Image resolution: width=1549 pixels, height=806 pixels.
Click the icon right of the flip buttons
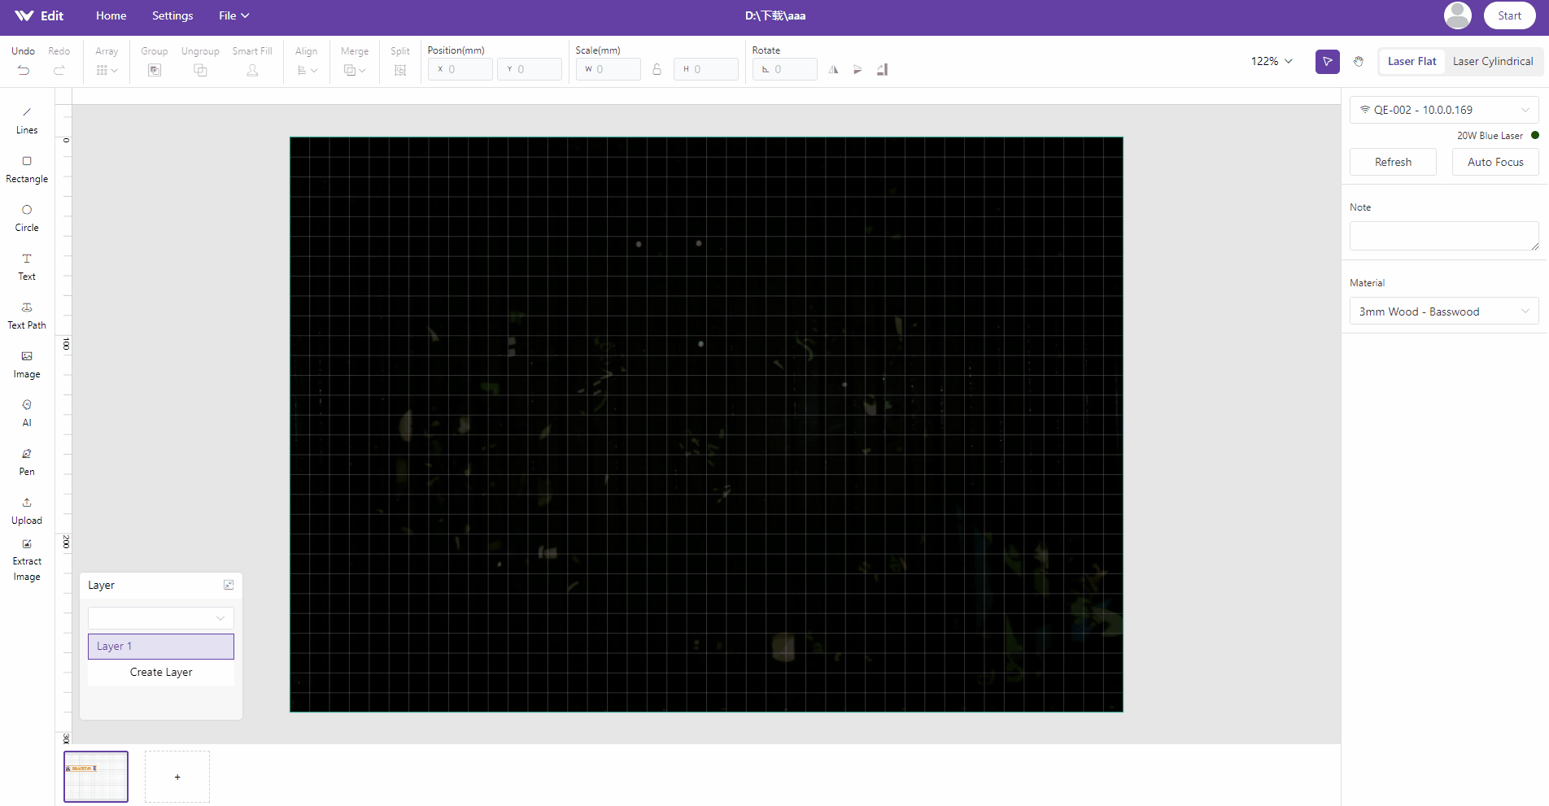click(883, 70)
